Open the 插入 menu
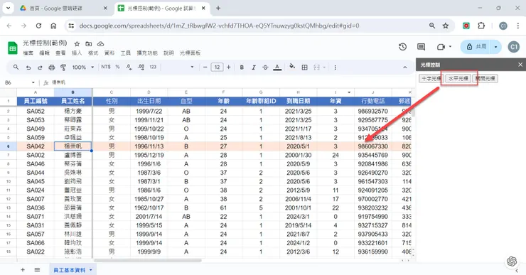526x275 pixels. pos(77,53)
